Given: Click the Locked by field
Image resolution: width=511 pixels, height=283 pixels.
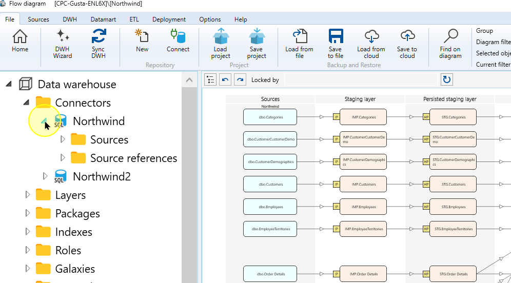Looking at the screenshot, I should coord(361,79).
